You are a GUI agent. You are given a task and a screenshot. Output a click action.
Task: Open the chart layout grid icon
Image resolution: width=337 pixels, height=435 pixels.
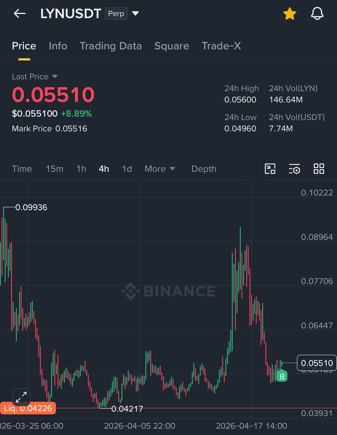pos(319,169)
